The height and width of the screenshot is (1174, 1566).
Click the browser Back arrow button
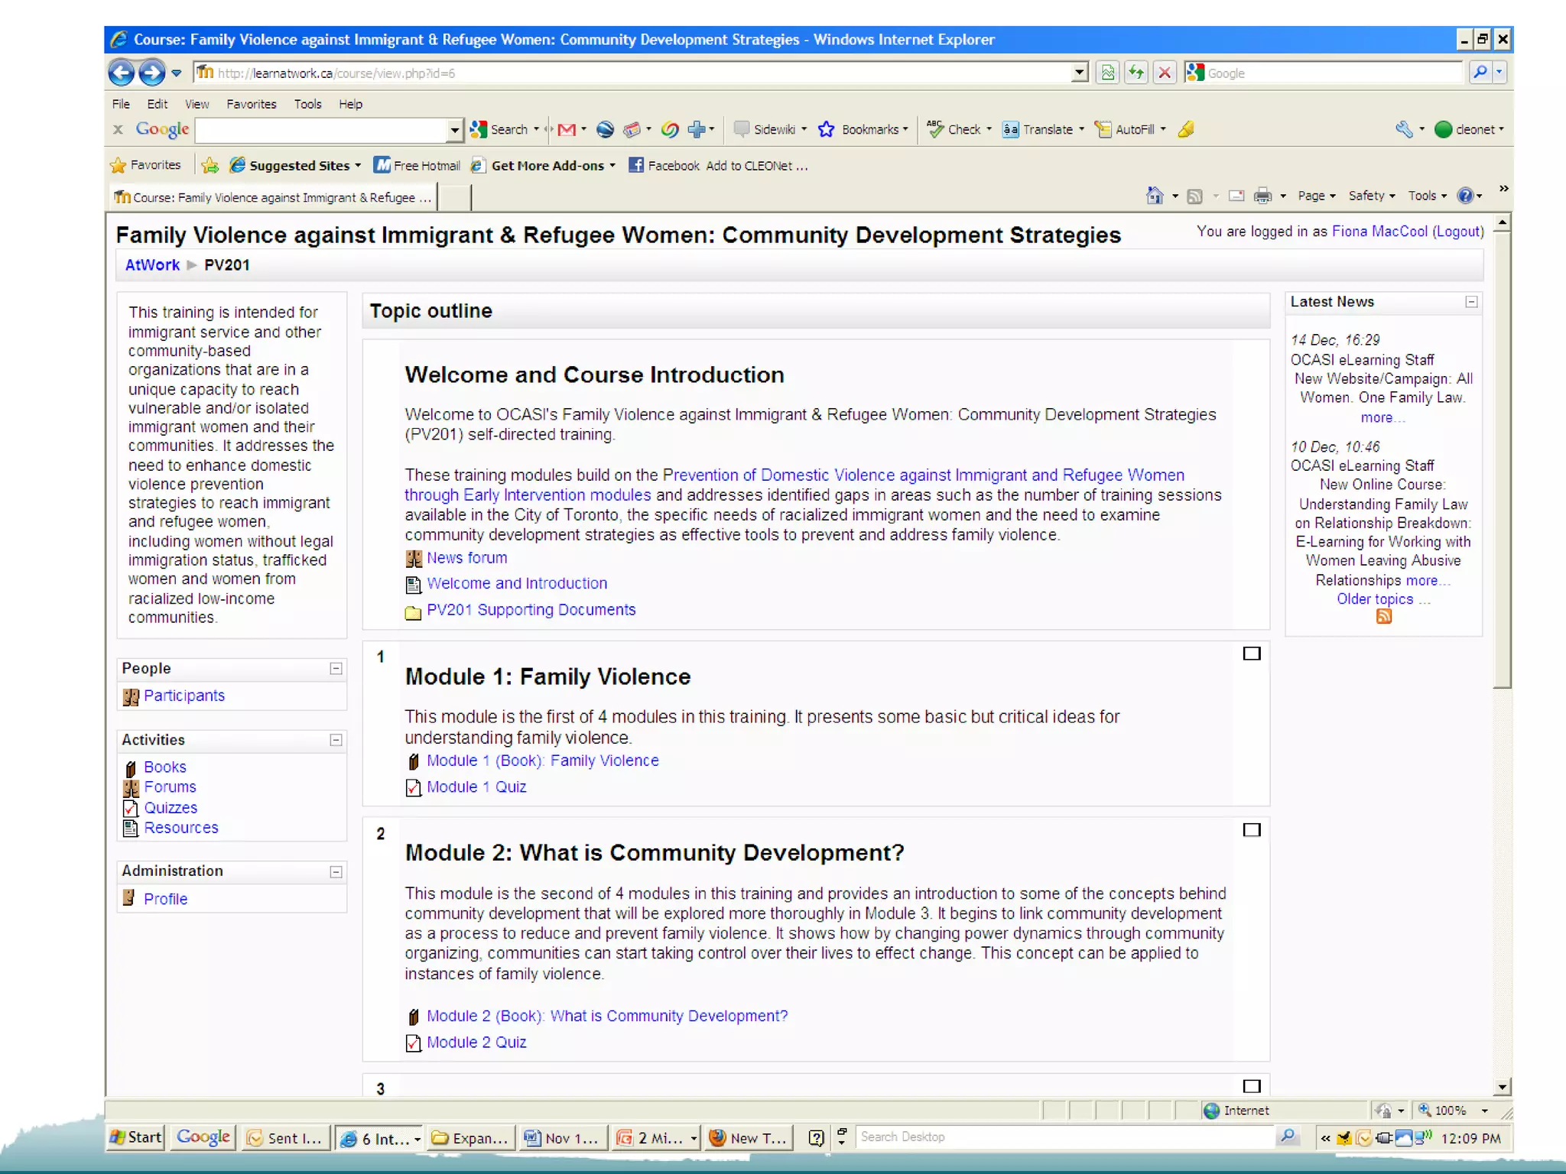coord(121,73)
